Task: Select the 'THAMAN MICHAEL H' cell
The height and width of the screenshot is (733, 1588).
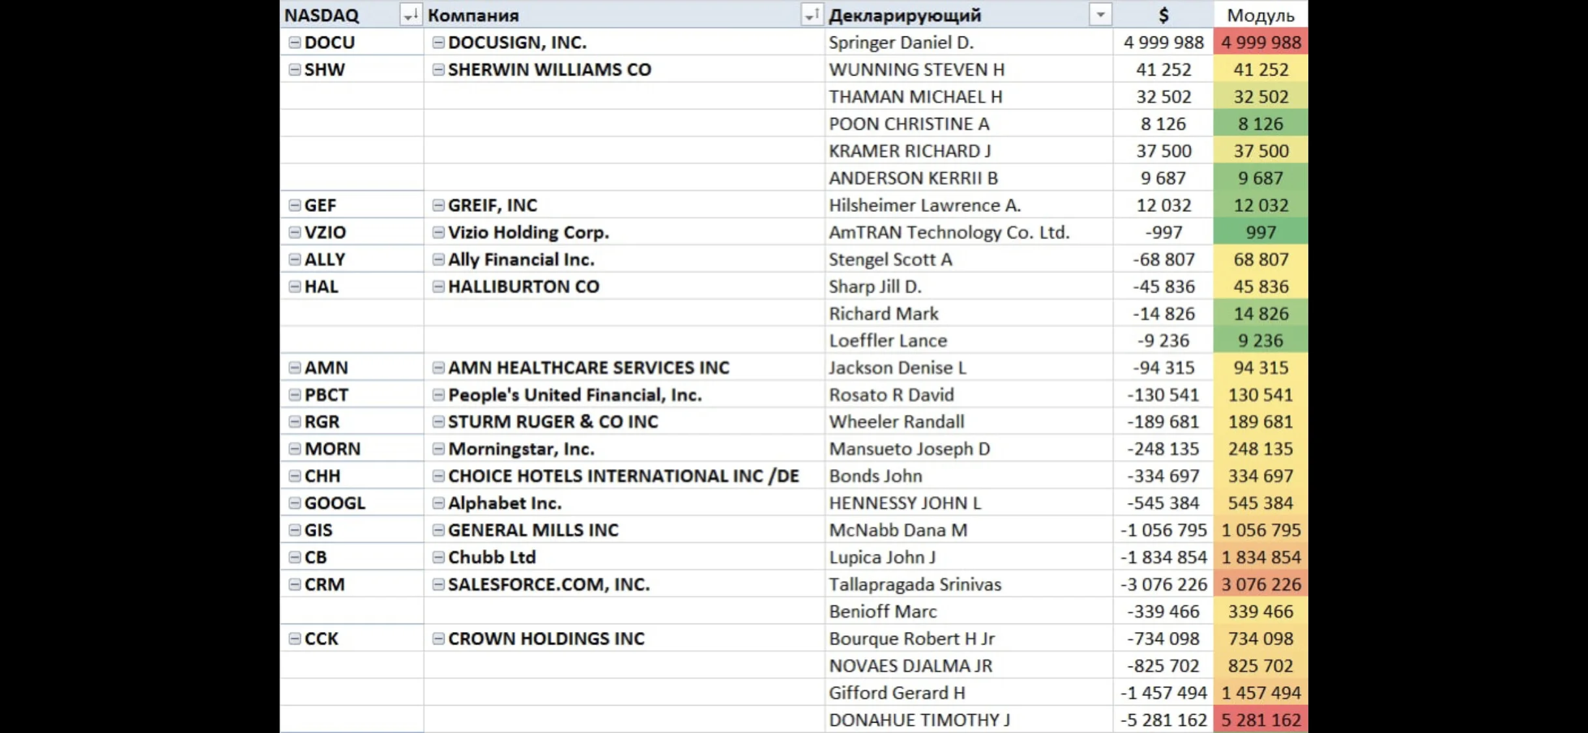Action: point(969,96)
